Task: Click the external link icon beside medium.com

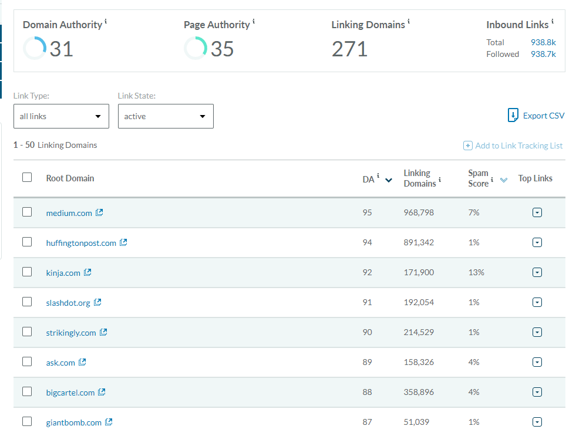Action: pyautogui.click(x=99, y=212)
